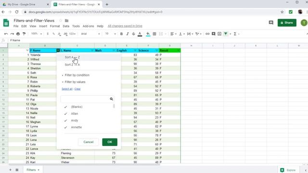Click the Redo icon in toolbar
Image resolution: width=308 pixels, height=173 pixels.
12,34
